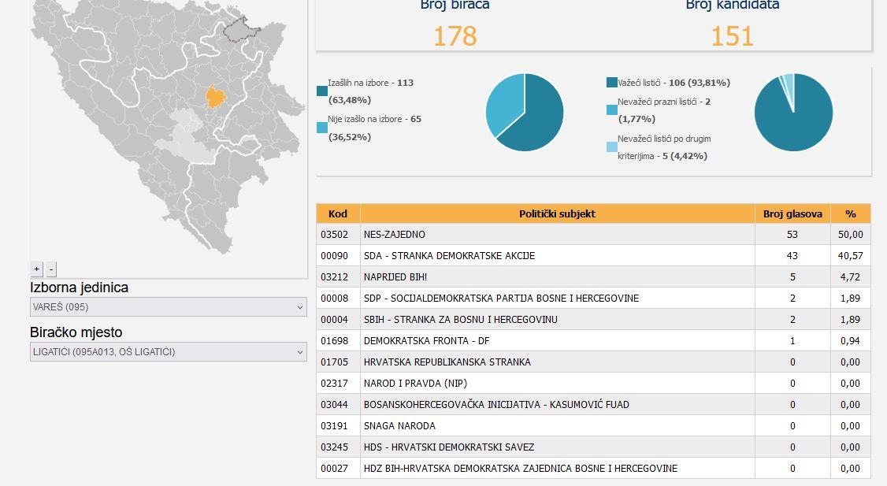The image size is (887, 486).
Task: Select HDS - HRVATSKI DEMOKRATSKI SAVEZ row
Action: click(593, 447)
